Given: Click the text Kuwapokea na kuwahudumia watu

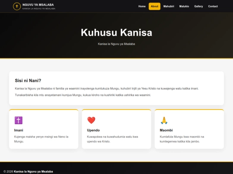Looking at the screenshot, I should click(113, 139).
